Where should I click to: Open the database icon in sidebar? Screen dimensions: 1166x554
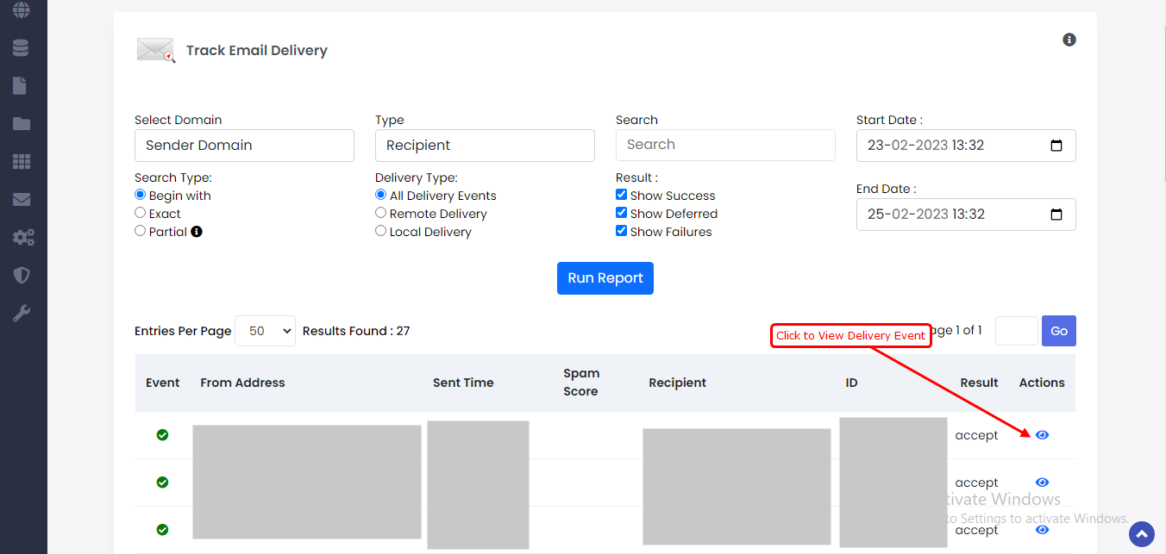[x=21, y=47]
